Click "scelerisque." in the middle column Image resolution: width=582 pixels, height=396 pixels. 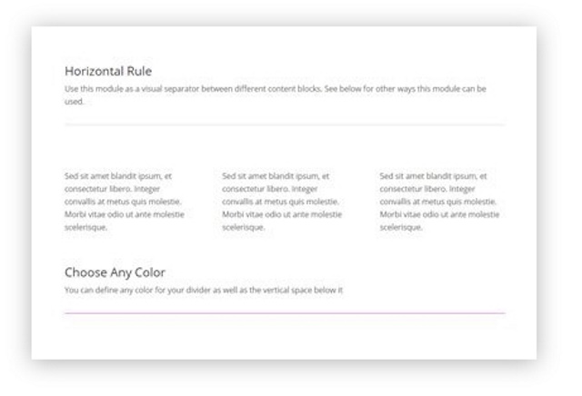(243, 227)
